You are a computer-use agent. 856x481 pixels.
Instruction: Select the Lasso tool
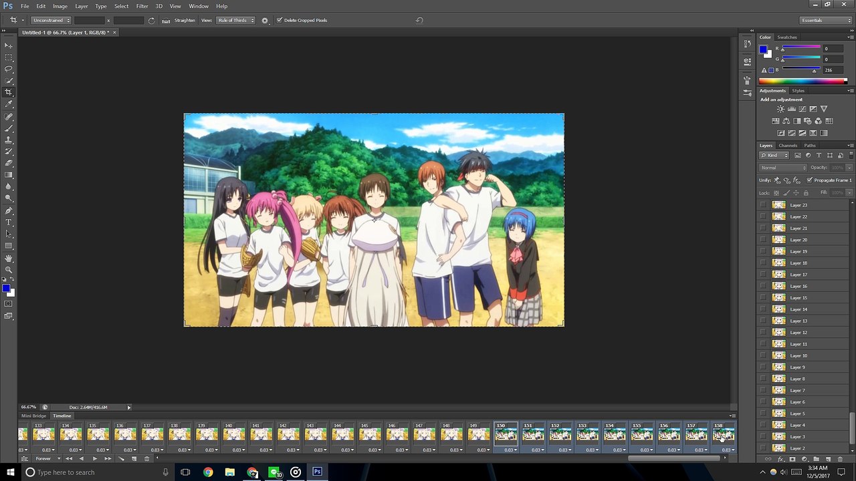[x=9, y=69]
